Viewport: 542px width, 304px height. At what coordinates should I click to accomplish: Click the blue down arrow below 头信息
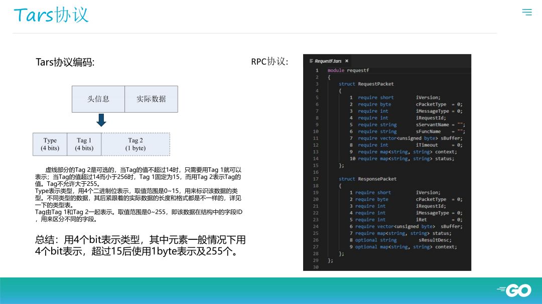tap(101, 120)
